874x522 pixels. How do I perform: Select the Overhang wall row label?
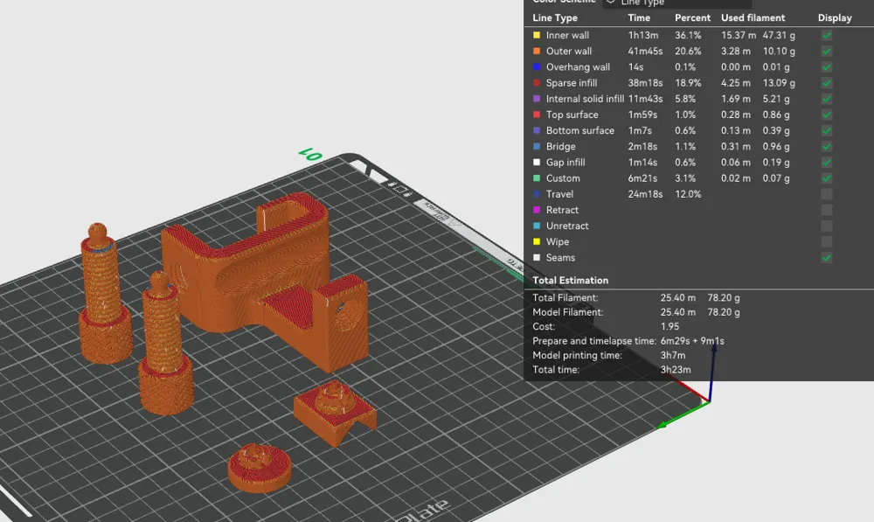[578, 67]
